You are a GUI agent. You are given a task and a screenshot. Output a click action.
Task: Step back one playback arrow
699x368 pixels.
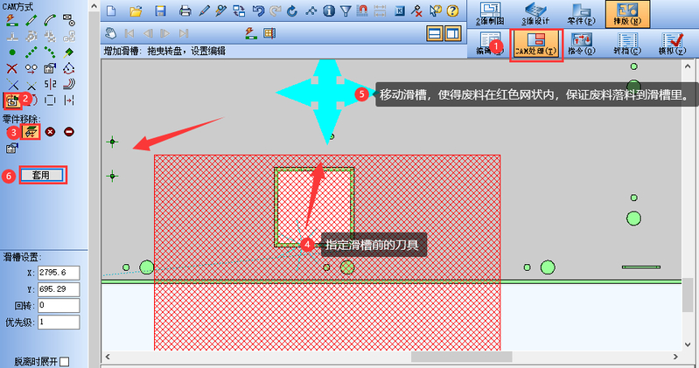(x=148, y=33)
